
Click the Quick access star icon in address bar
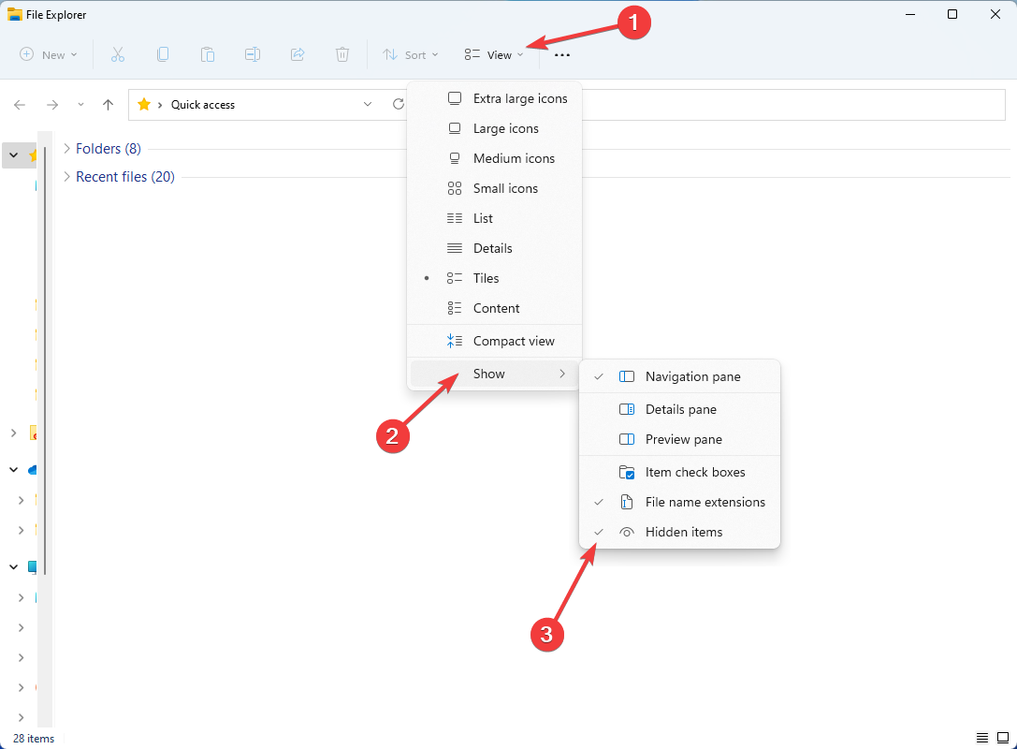tap(144, 105)
